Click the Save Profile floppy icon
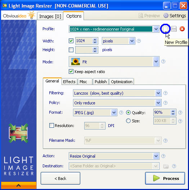The height and width of the screenshot is (190, 189). coord(174,29)
